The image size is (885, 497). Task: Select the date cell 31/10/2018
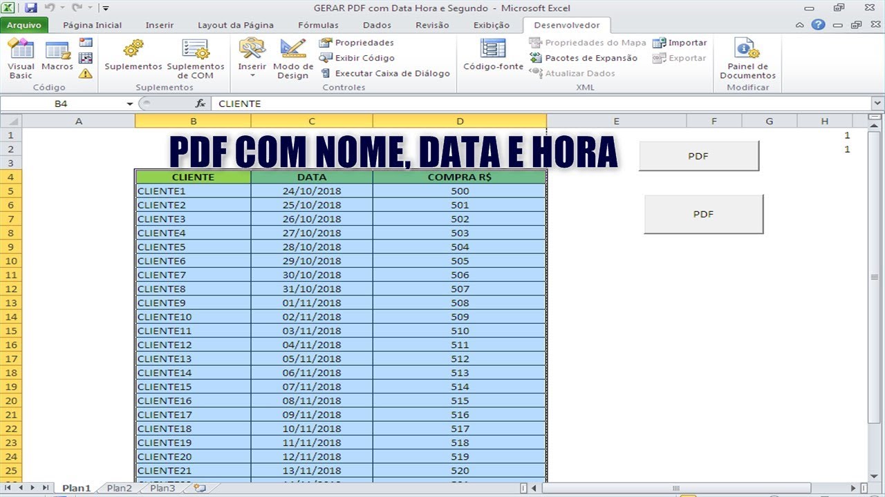(x=312, y=289)
